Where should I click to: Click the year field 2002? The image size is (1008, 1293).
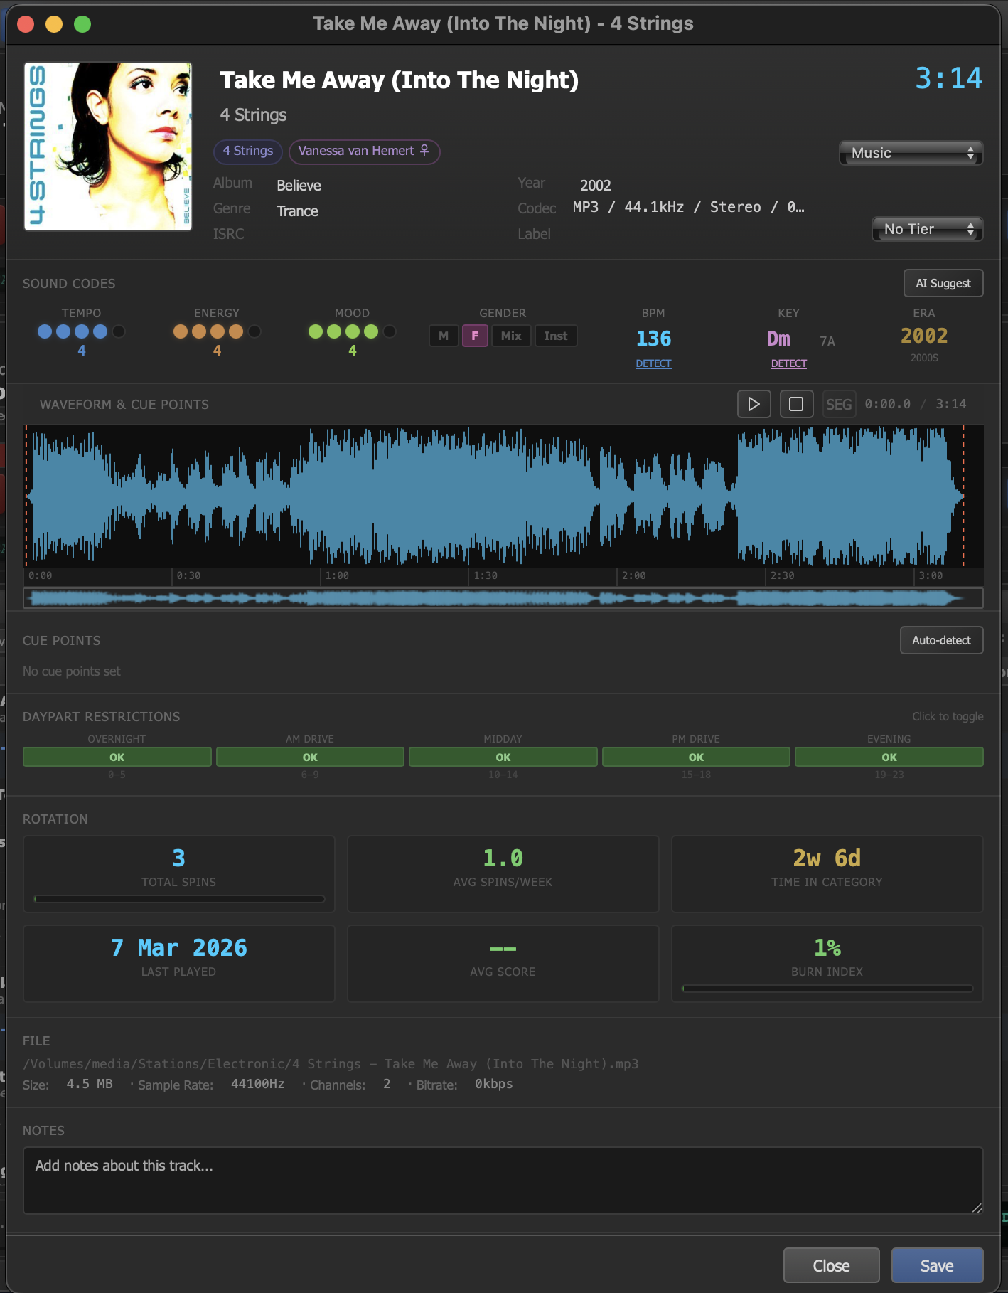[596, 186]
